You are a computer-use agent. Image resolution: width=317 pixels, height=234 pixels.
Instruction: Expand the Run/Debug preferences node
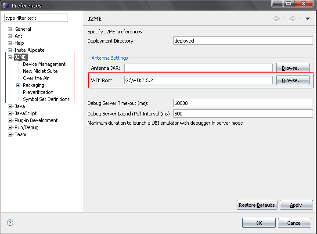pyautogui.click(x=10, y=127)
